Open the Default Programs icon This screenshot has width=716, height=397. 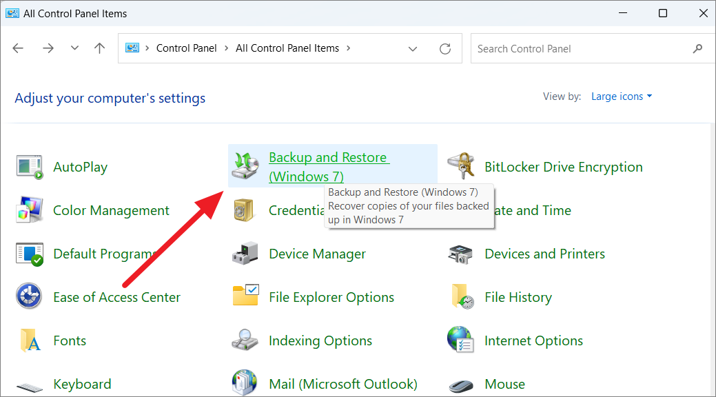click(x=30, y=254)
